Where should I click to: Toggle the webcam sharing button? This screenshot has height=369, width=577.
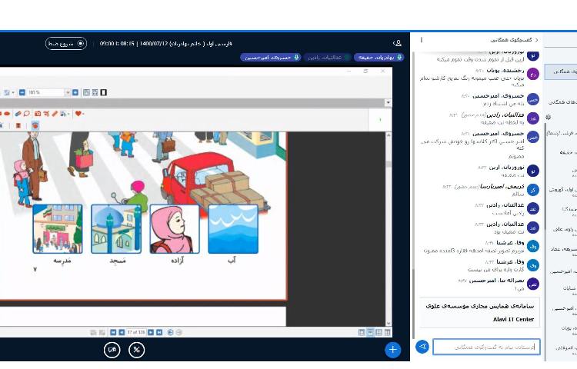point(112,349)
